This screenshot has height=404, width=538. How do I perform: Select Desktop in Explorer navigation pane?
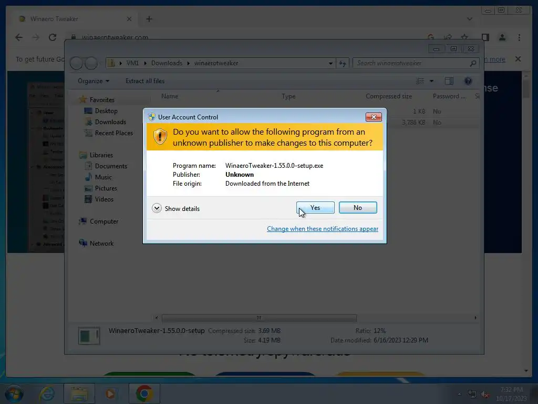click(x=106, y=111)
